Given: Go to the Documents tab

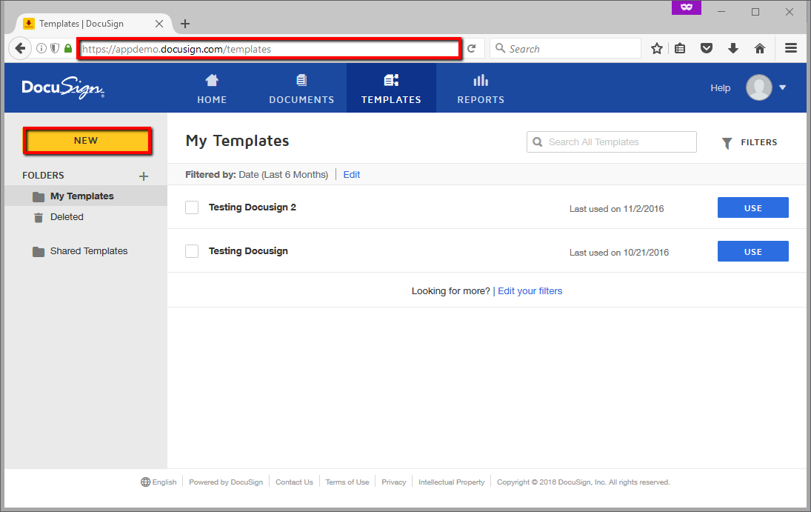Looking at the screenshot, I should (301, 88).
